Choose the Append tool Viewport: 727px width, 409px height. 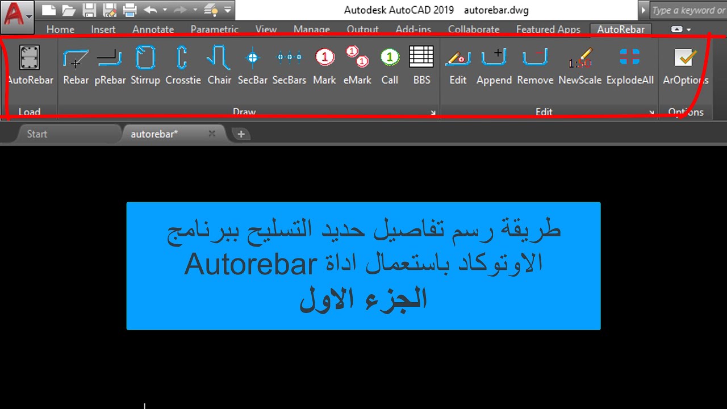(494, 65)
